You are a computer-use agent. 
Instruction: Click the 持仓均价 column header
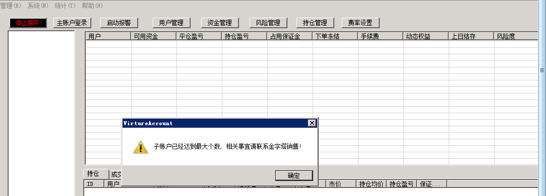click(371, 184)
